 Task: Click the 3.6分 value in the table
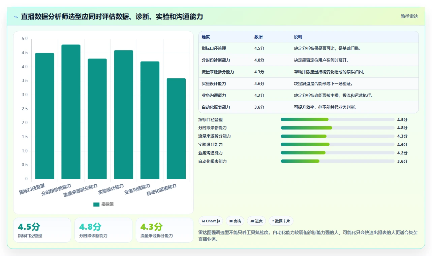coord(259,107)
